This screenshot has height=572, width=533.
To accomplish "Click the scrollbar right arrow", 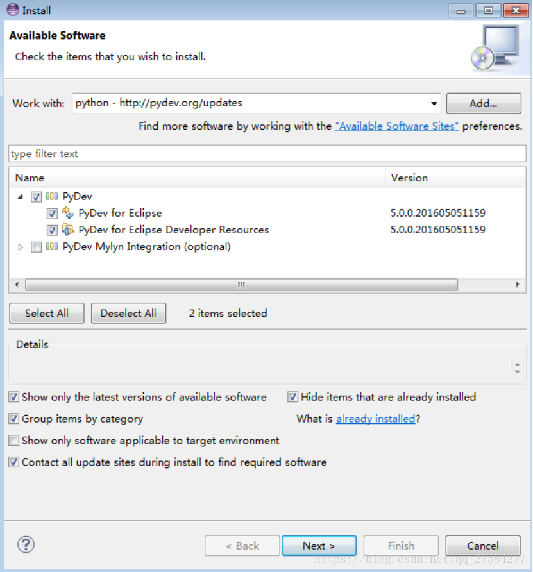I will [518, 285].
